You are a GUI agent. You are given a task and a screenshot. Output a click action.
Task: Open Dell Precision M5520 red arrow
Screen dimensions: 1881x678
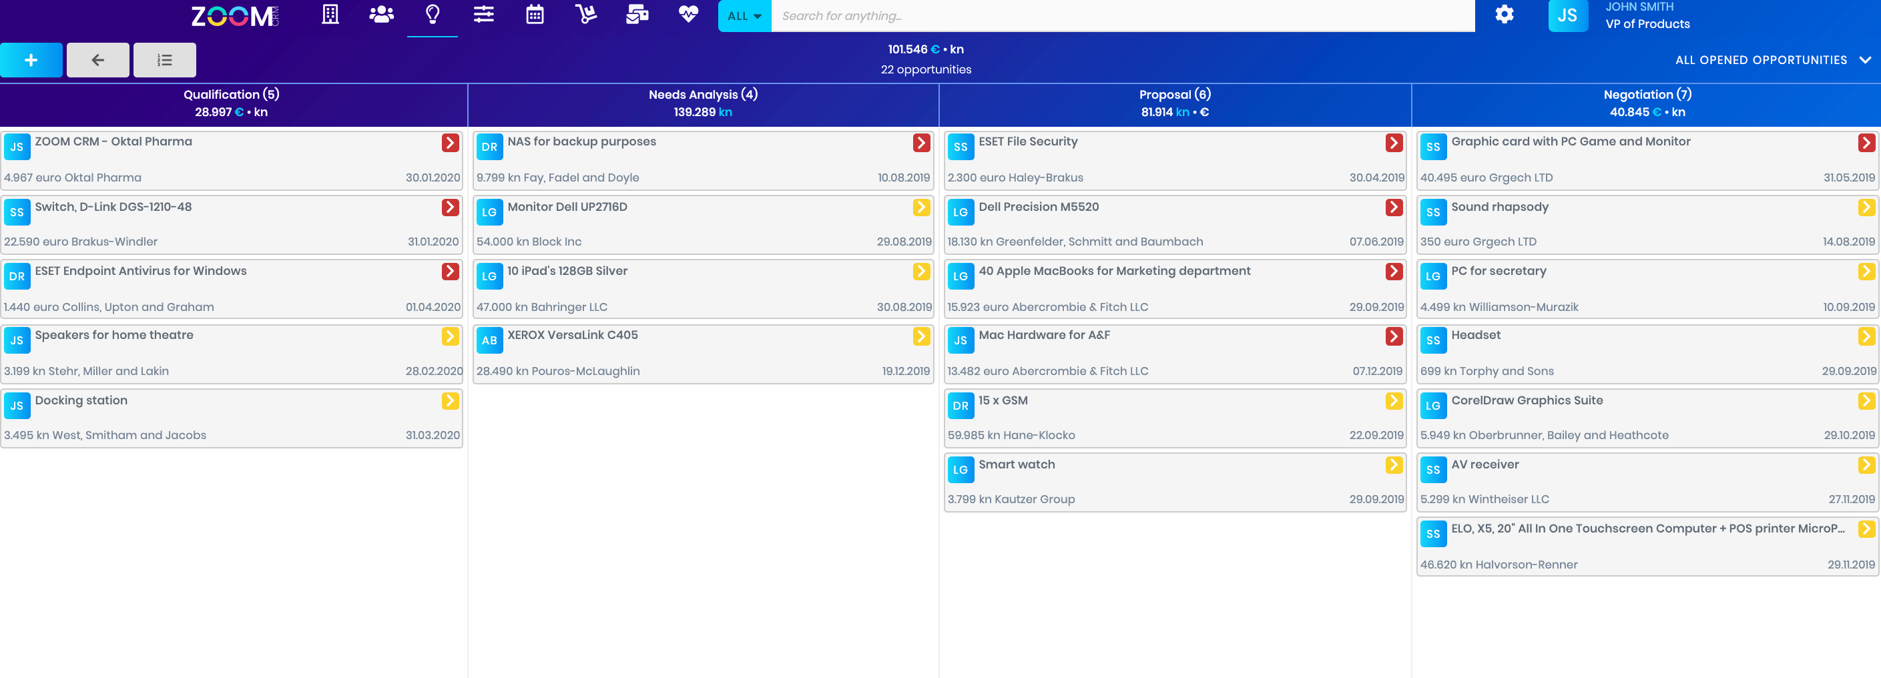click(1394, 208)
